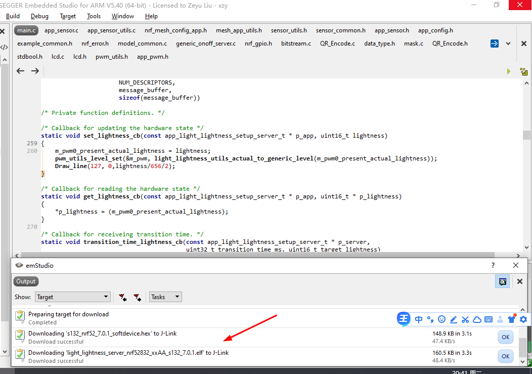Click the next-item red flag icon

137,297
